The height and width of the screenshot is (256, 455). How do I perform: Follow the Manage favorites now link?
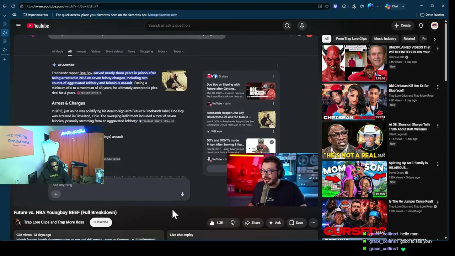(x=162, y=15)
